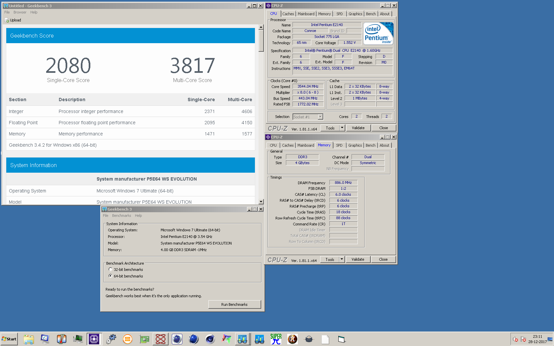Open the Geekbench glasses-chart taskbar icon in the pressed button
The width and height of the screenshot is (554, 346).
click(242, 339)
